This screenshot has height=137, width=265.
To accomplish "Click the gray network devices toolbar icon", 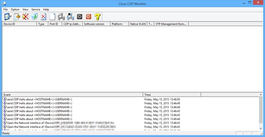I will [61, 16].
